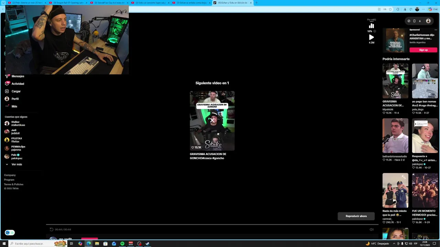Click the vidIQ play views icon

tap(372, 37)
